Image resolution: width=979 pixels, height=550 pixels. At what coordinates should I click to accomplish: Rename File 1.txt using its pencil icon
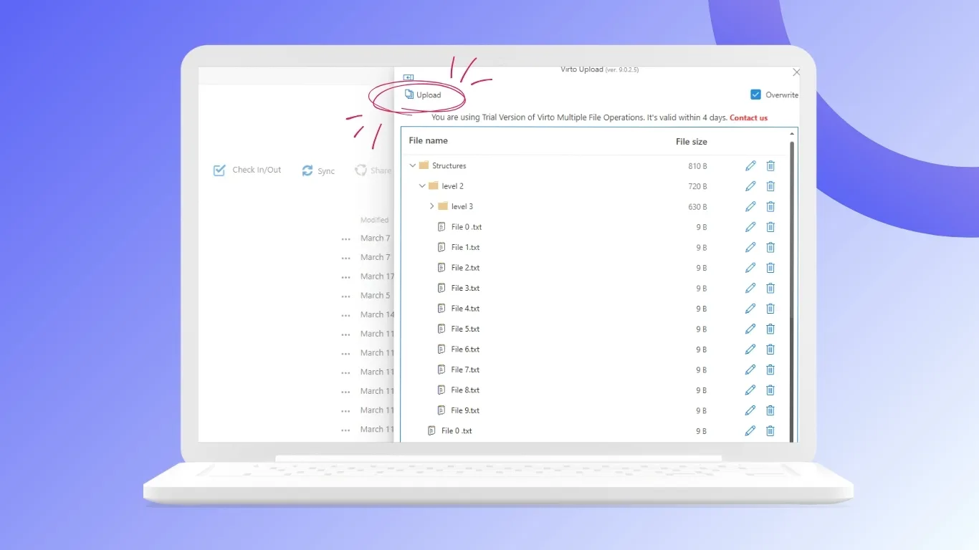click(x=750, y=247)
